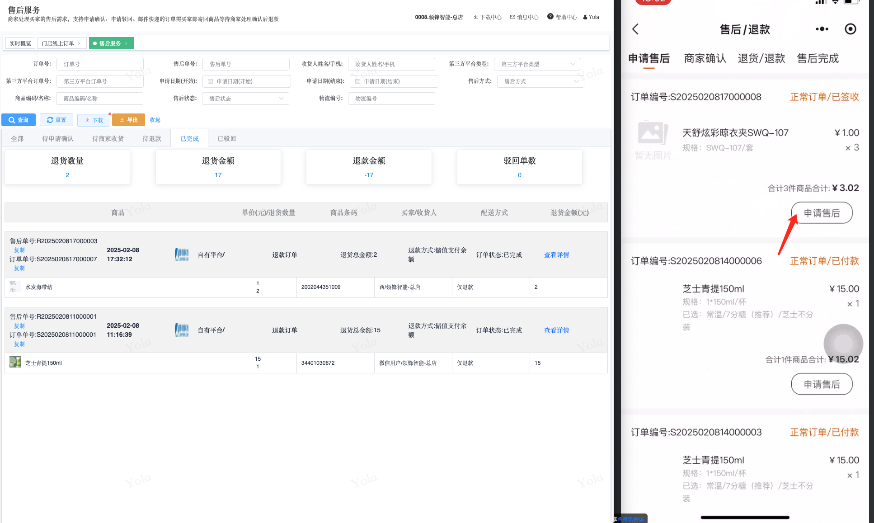Click 查看详情 for order R2025020817000003

(x=556, y=255)
